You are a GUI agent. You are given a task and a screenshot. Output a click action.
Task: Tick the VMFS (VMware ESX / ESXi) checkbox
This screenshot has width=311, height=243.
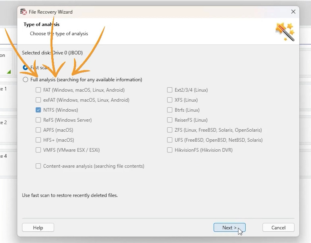38,150
